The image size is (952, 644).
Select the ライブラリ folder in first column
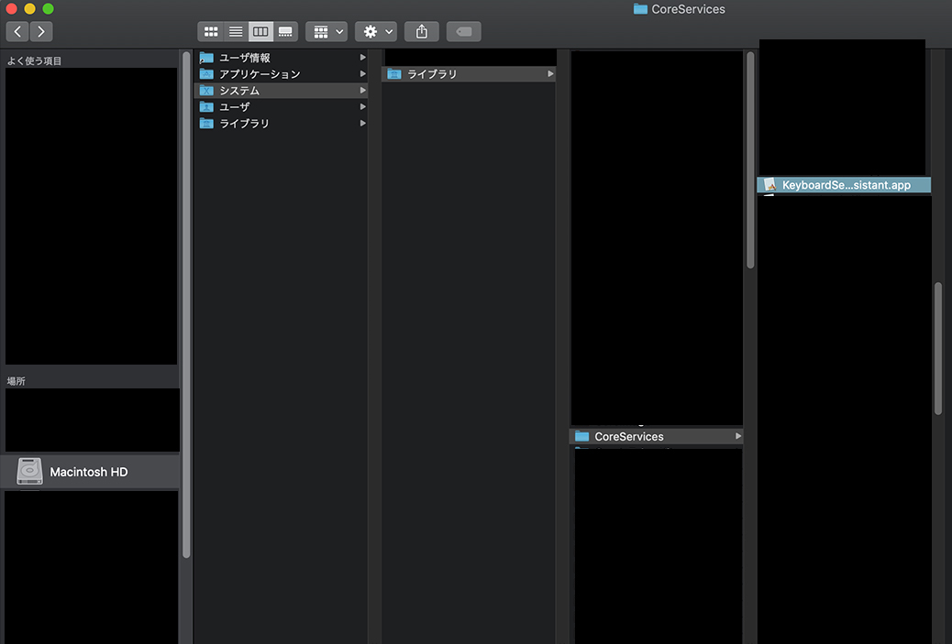pos(282,123)
